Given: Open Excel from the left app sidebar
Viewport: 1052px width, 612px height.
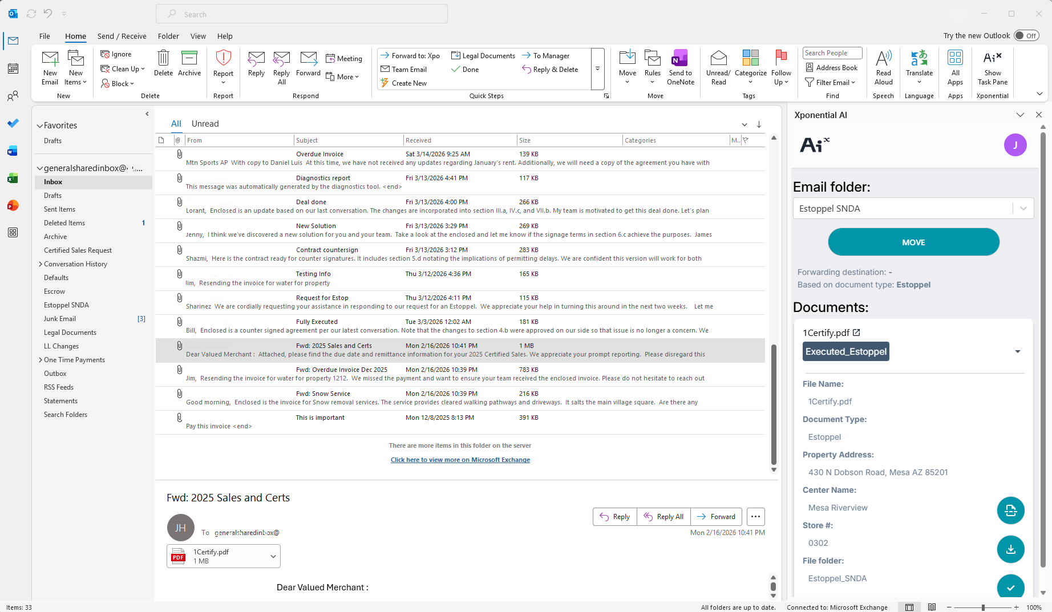Looking at the screenshot, I should (13, 178).
